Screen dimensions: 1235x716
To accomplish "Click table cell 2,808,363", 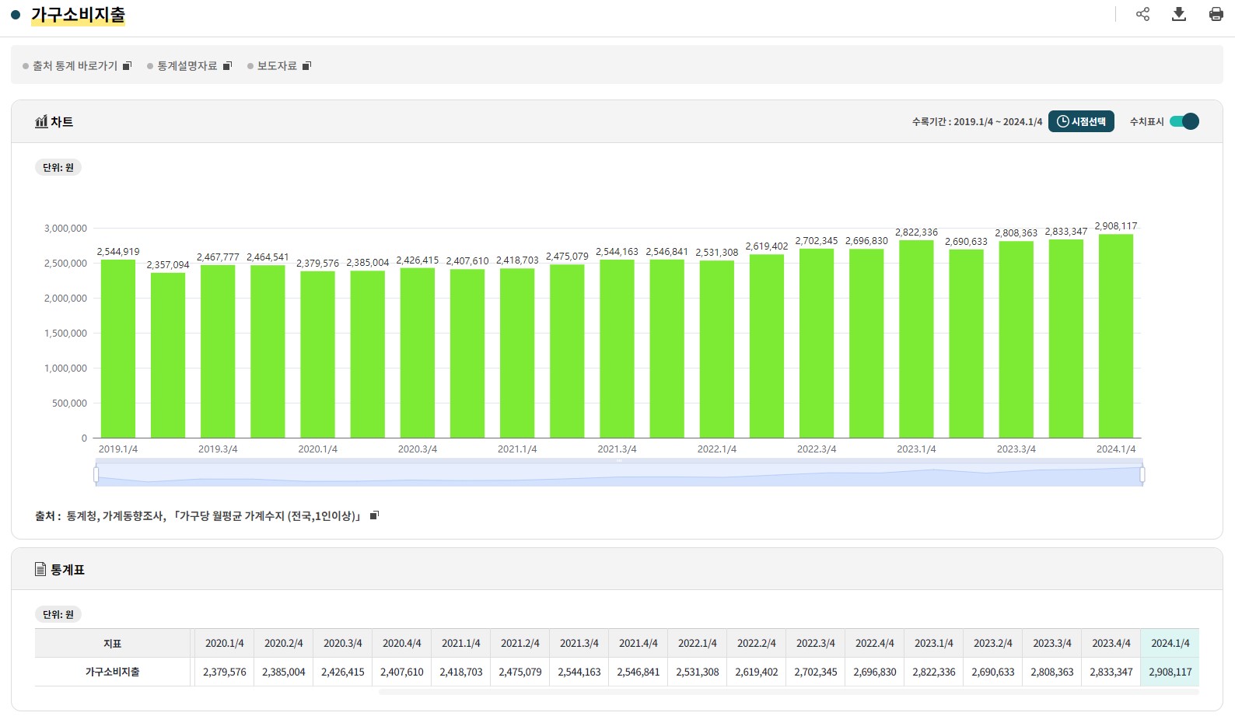I will 1051,672.
